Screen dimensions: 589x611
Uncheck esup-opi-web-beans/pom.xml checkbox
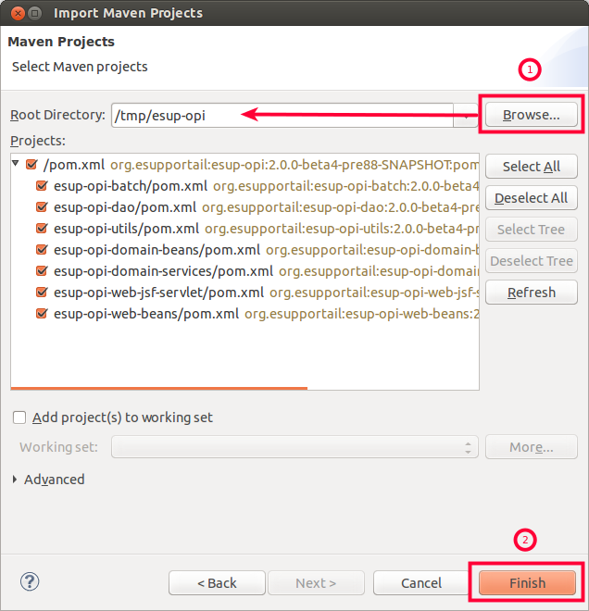(42, 314)
